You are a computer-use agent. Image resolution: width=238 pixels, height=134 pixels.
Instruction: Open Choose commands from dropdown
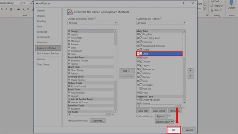[x=92, y=23]
